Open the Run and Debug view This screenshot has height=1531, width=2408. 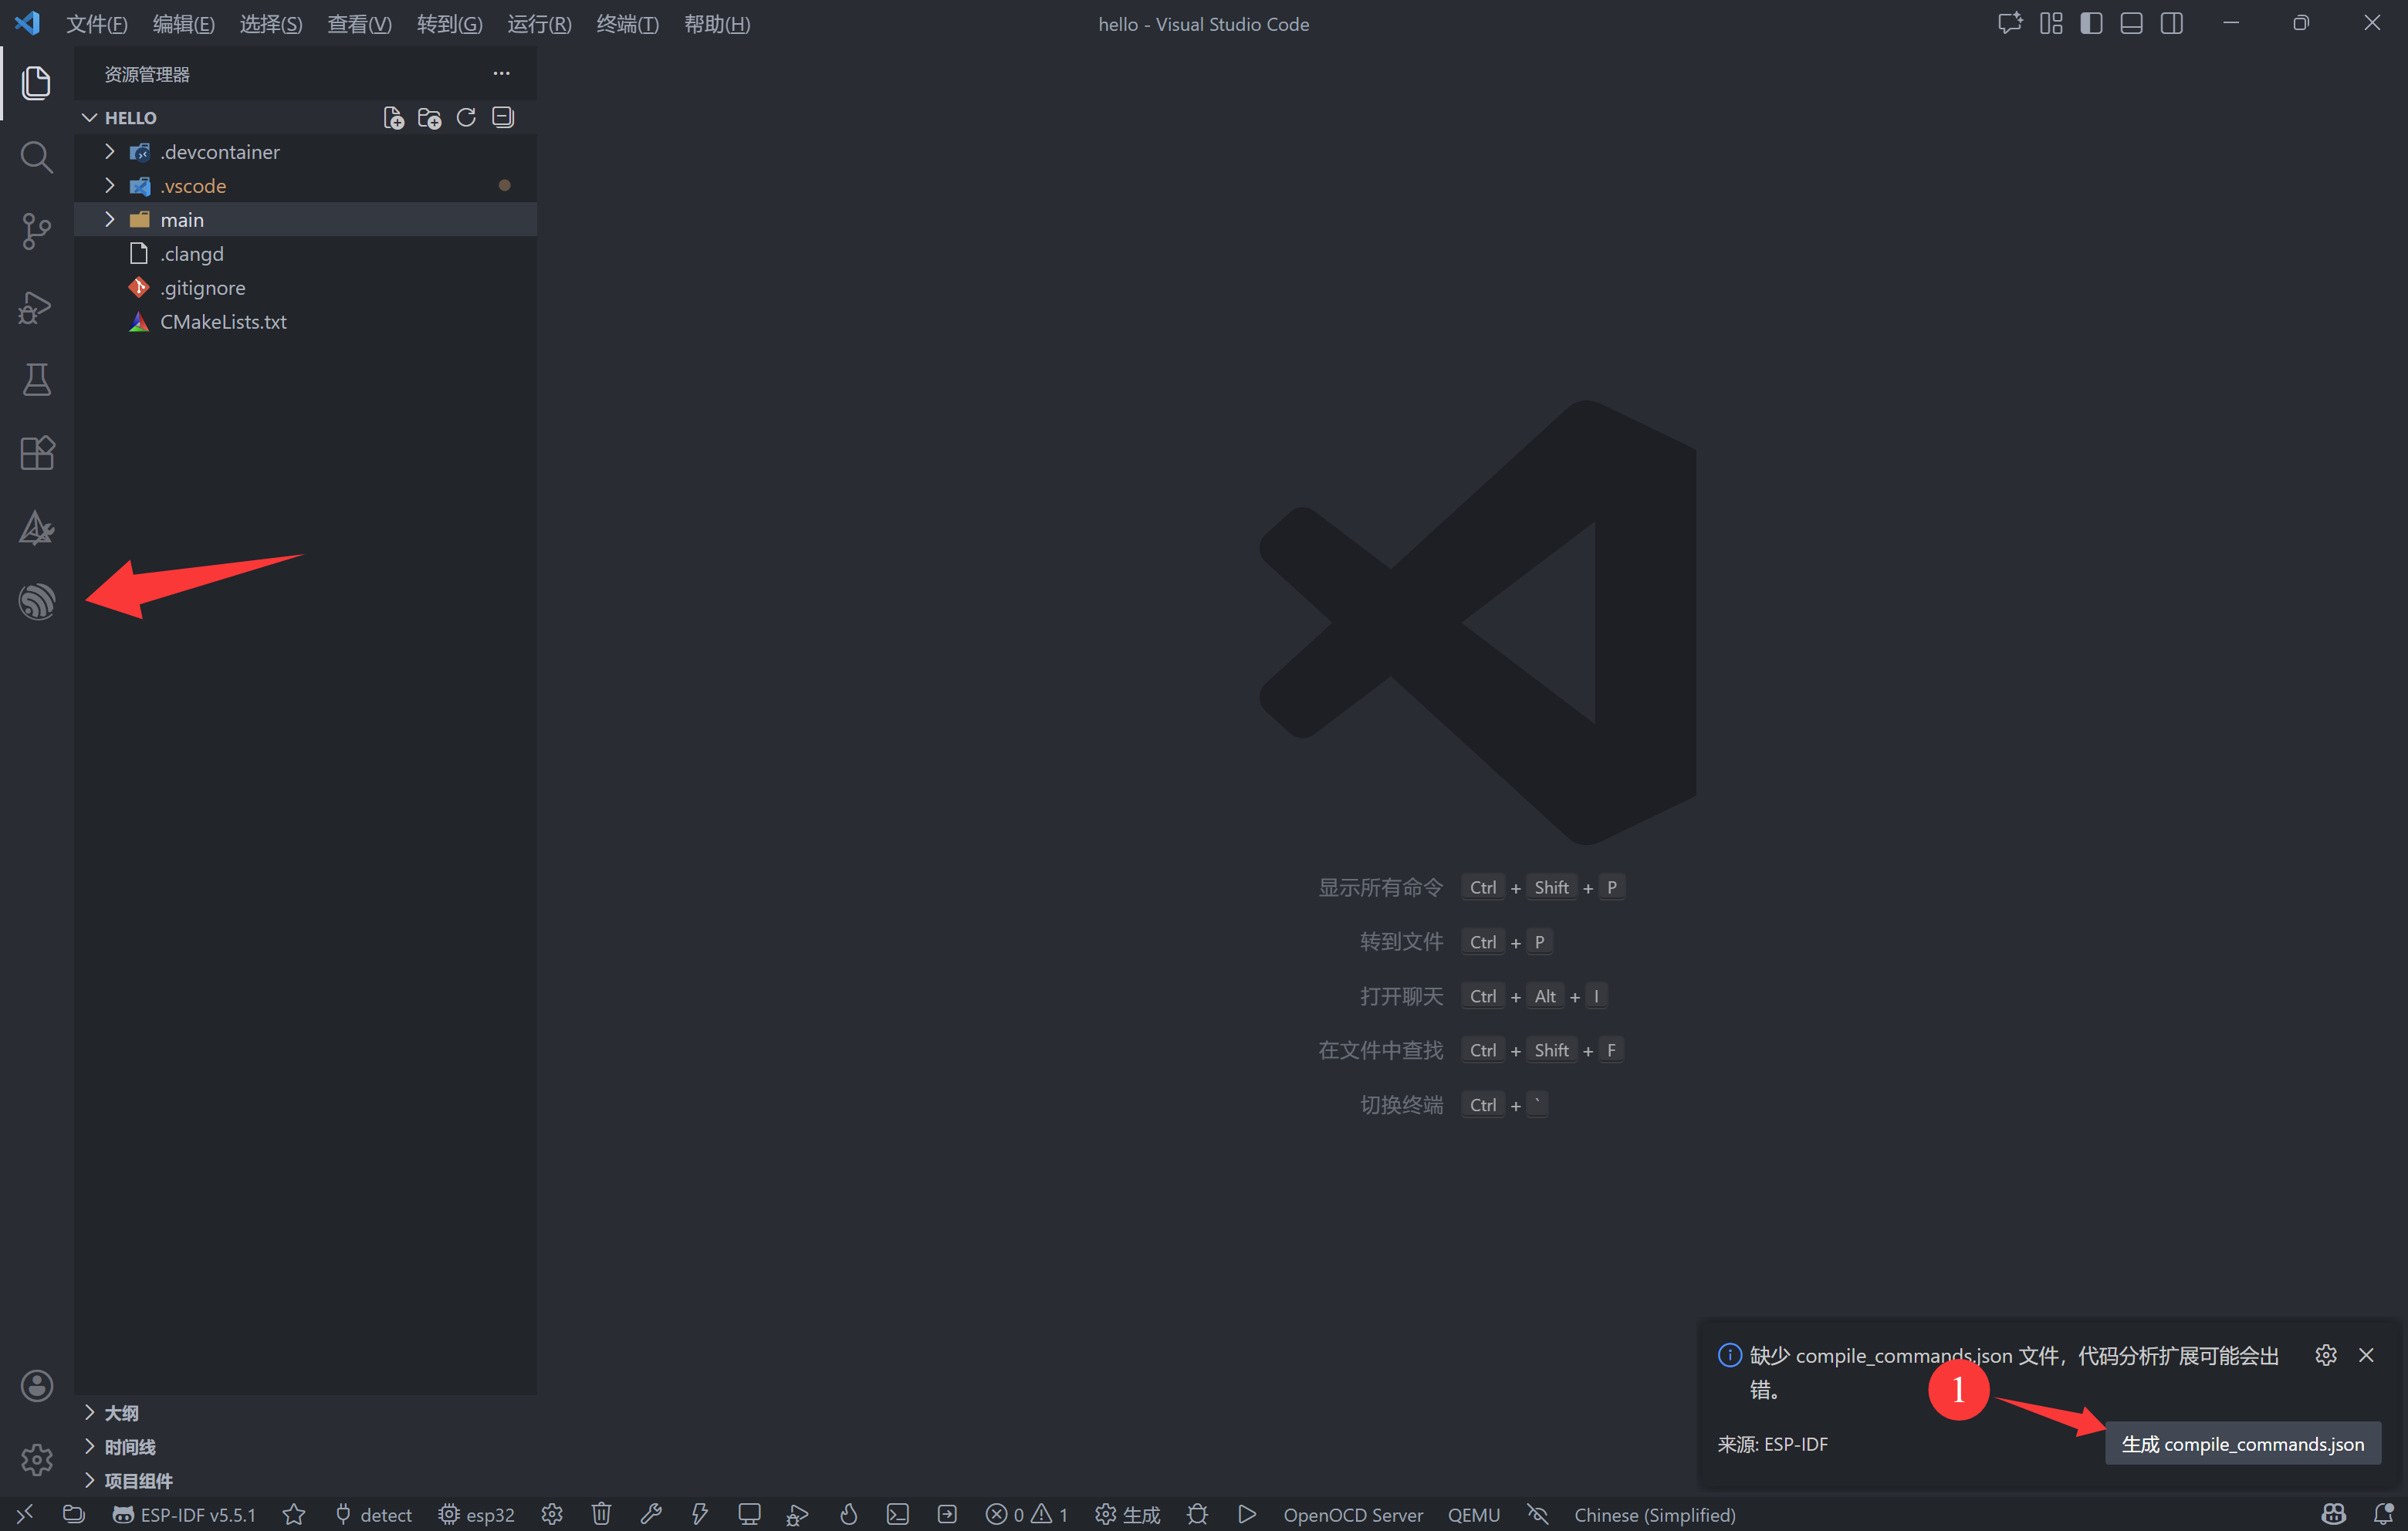pos(36,306)
